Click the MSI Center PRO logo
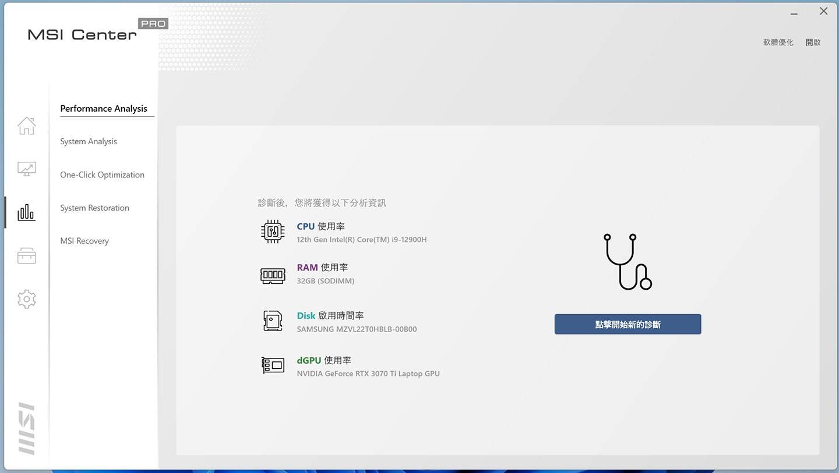This screenshot has width=839, height=473. 97,30
